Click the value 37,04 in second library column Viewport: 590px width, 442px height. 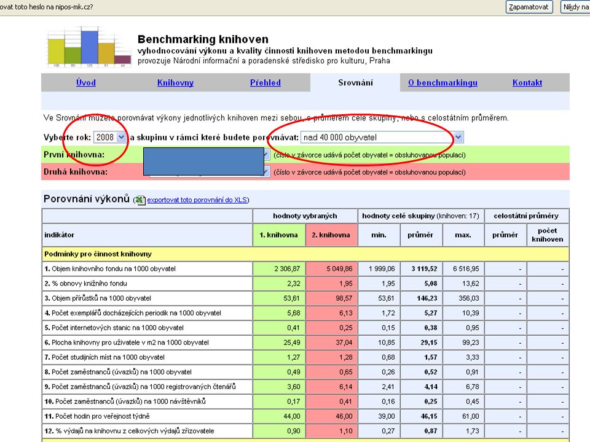point(344,343)
